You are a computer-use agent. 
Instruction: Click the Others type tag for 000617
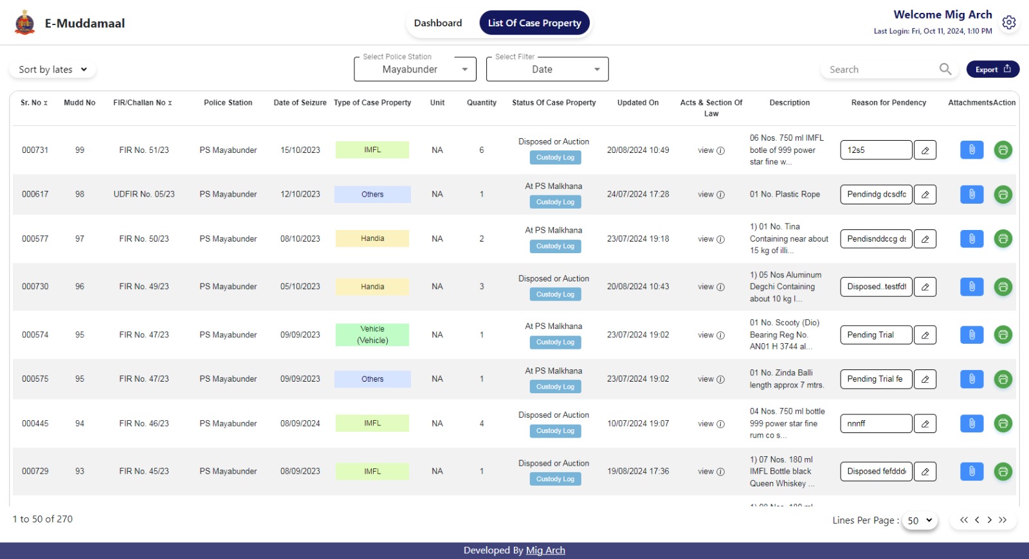pyautogui.click(x=372, y=194)
